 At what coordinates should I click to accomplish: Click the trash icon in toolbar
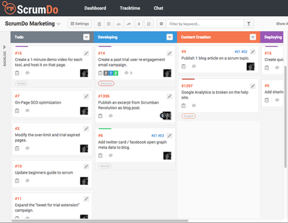99,24
